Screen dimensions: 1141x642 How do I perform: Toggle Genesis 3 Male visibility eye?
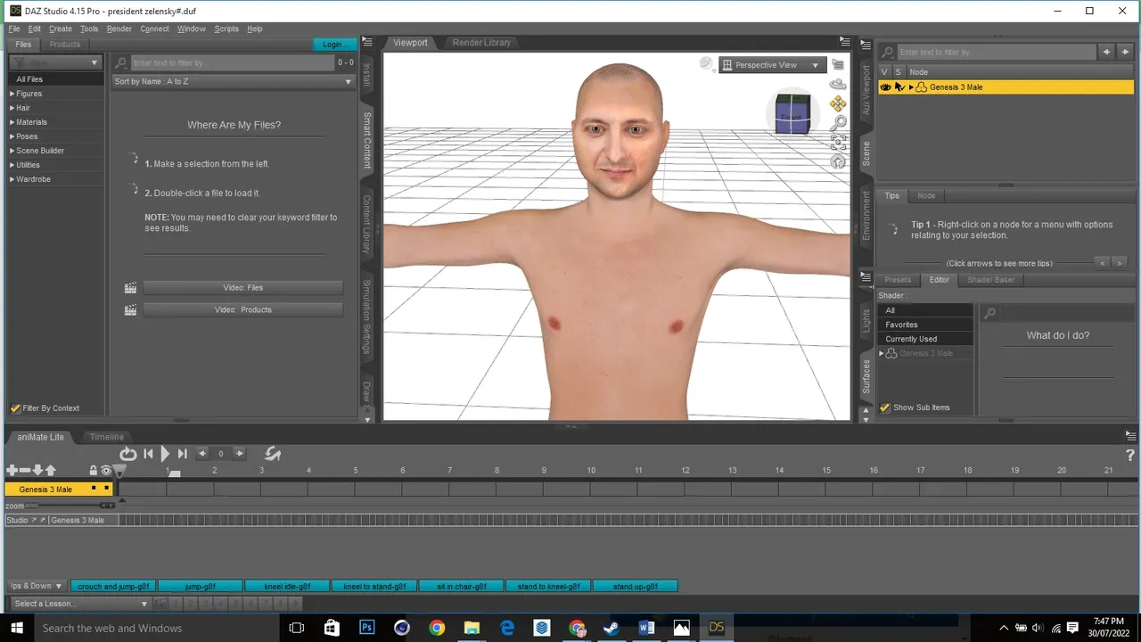[x=885, y=87]
